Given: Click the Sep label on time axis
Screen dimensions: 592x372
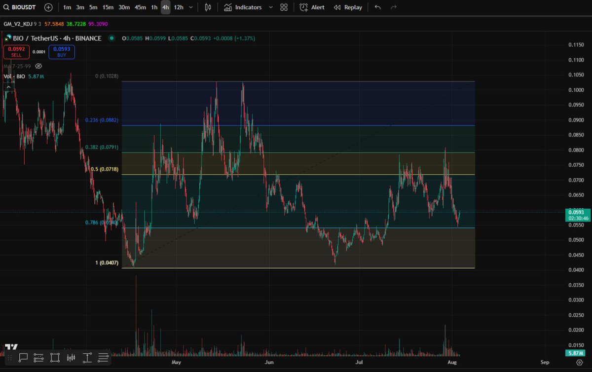Looking at the screenshot, I should click(545, 362).
